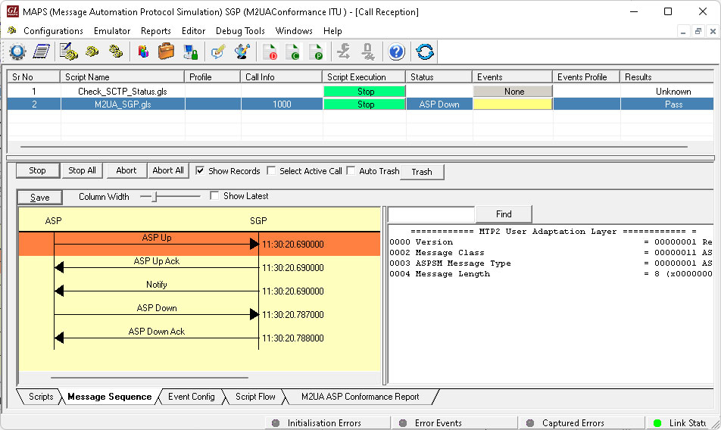The image size is (721, 430).
Task: Switch to the Event Config tab
Action: pyautogui.click(x=192, y=397)
